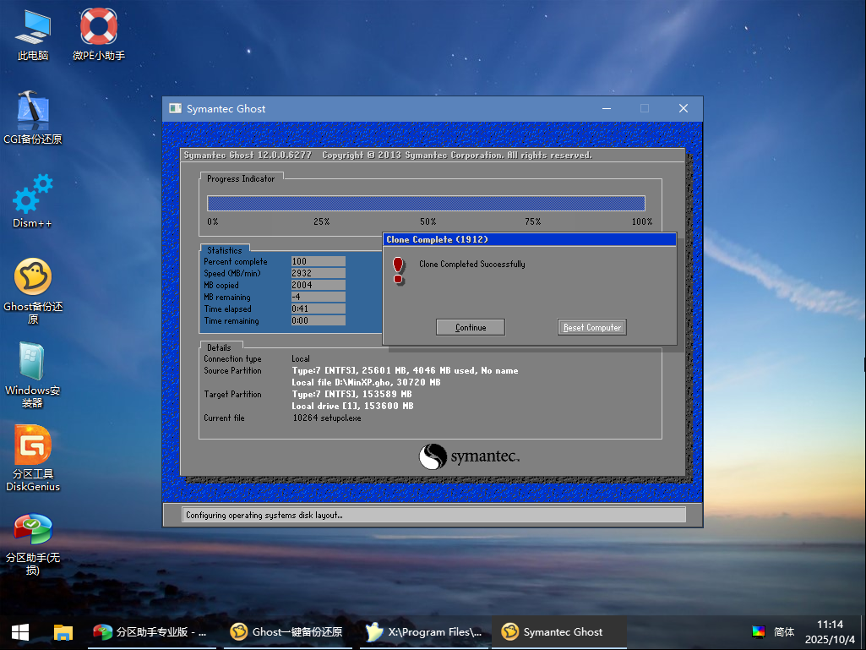The image size is (866, 650).
Task: Switch to the 分区助手专业版 taskbar window
Action: [x=150, y=631]
